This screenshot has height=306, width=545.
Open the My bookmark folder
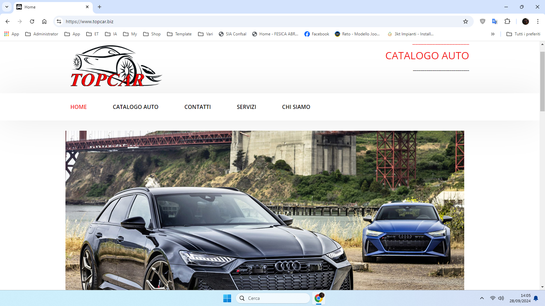tap(130, 34)
